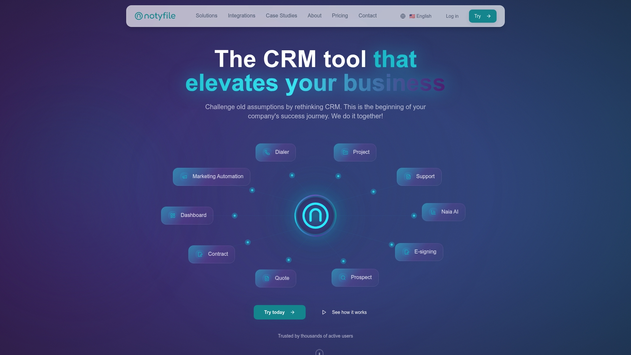Click the Log in link
This screenshot has width=631, height=355.
tap(452, 16)
